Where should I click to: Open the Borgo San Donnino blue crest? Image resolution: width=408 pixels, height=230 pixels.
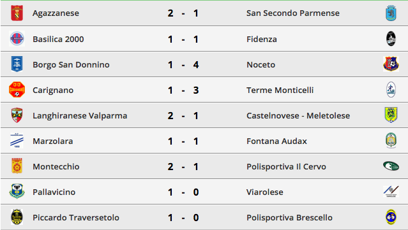(17, 64)
